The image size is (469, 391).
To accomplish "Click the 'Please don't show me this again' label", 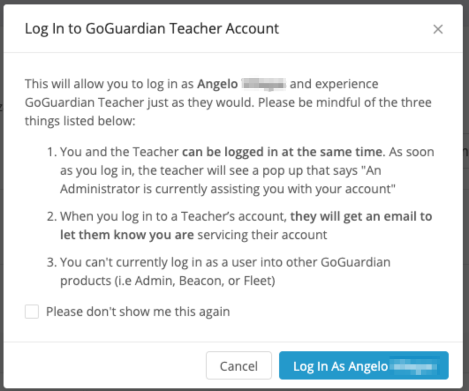I will (138, 312).
